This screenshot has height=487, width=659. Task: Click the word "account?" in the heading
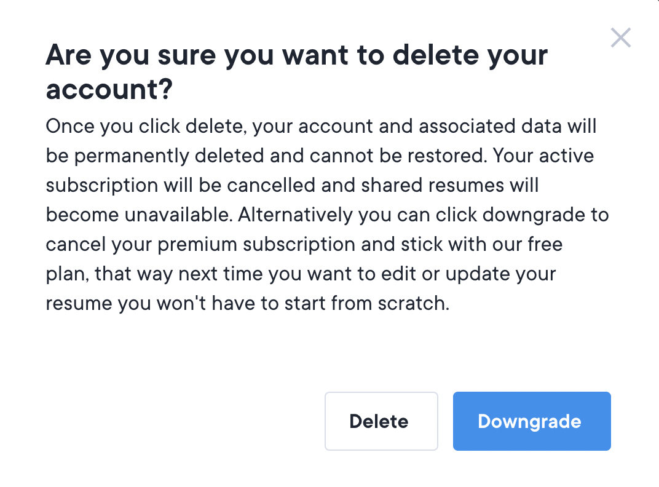point(109,90)
